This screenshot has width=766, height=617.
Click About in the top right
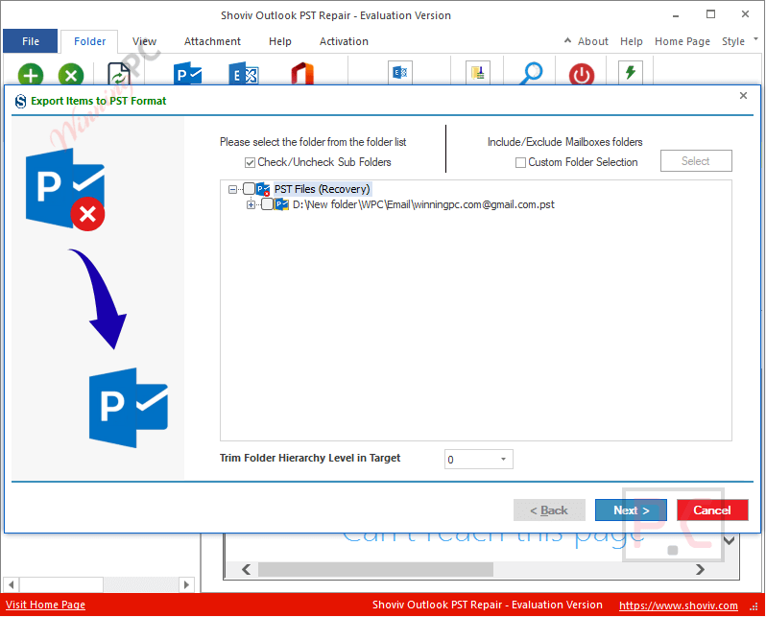click(592, 41)
